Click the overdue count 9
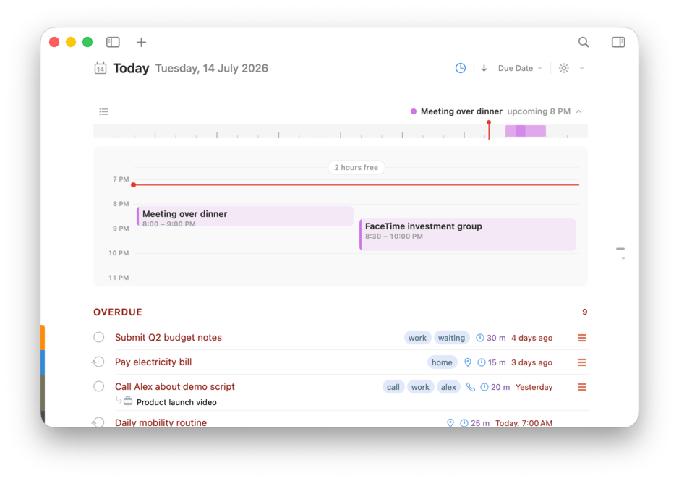679x481 pixels. (584, 312)
